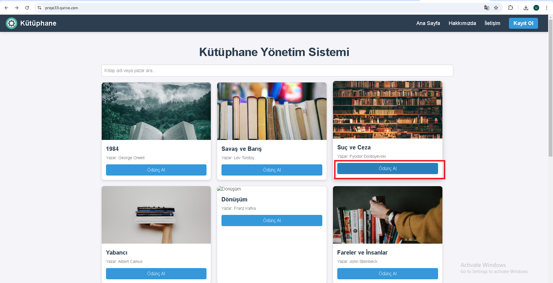Click the page vertical scrollbar thumb

point(550,88)
